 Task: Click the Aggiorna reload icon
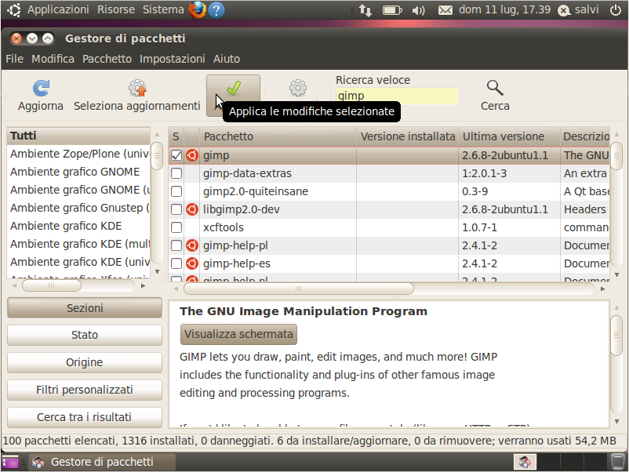pyautogui.click(x=41, y=89)
